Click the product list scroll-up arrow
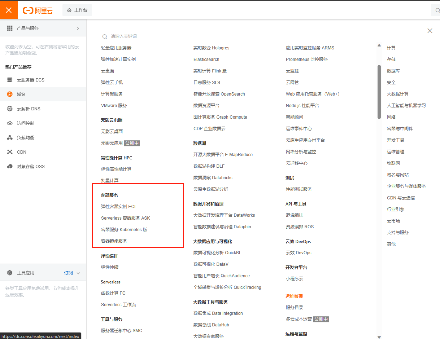Viewport: 440px width, 339px height. [x=379, y=45]
